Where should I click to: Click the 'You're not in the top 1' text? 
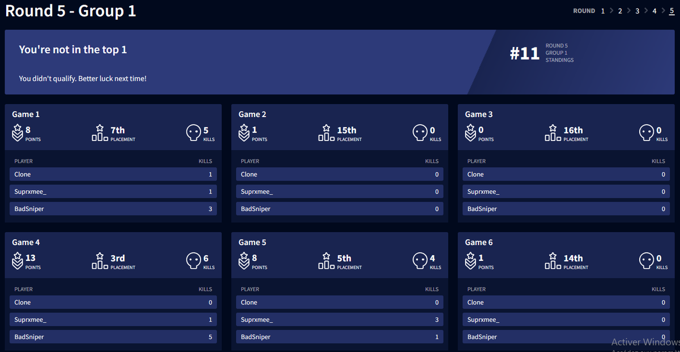pyautogui.click(x=73, y=50)
